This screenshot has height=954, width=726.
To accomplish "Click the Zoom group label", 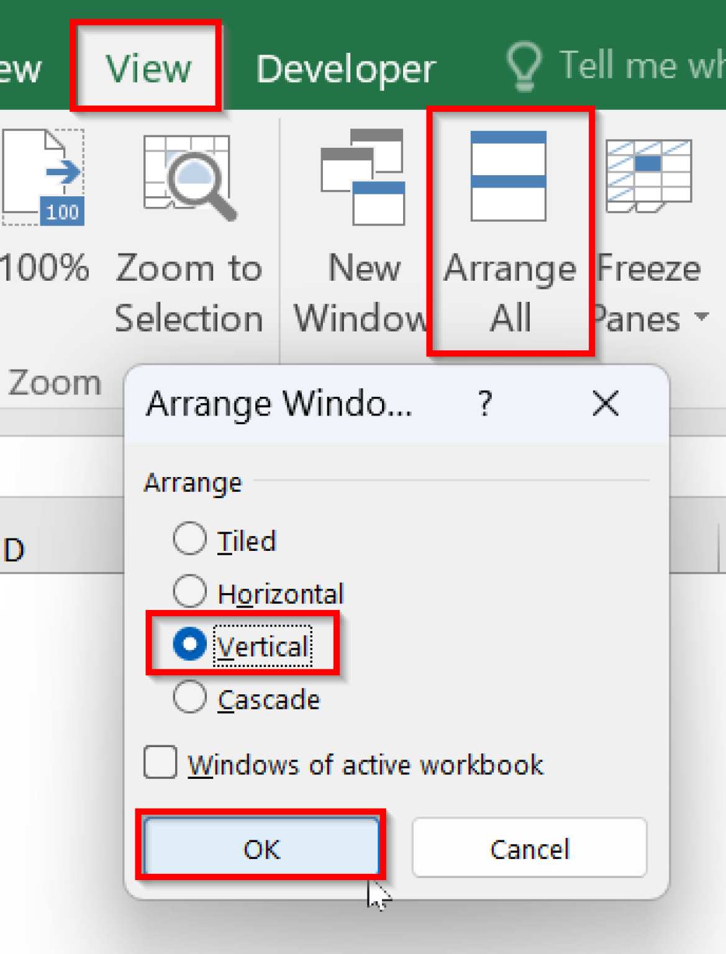I will 55,383.
